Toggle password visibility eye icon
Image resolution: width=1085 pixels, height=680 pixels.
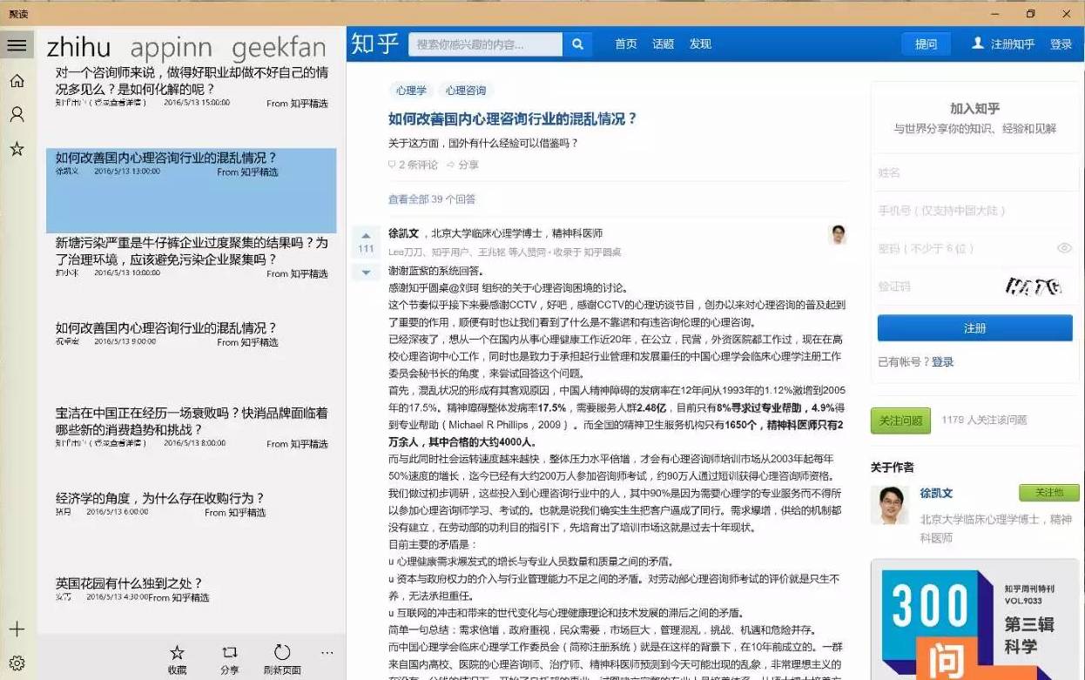pyautogui.click(x=1064, y=248)
